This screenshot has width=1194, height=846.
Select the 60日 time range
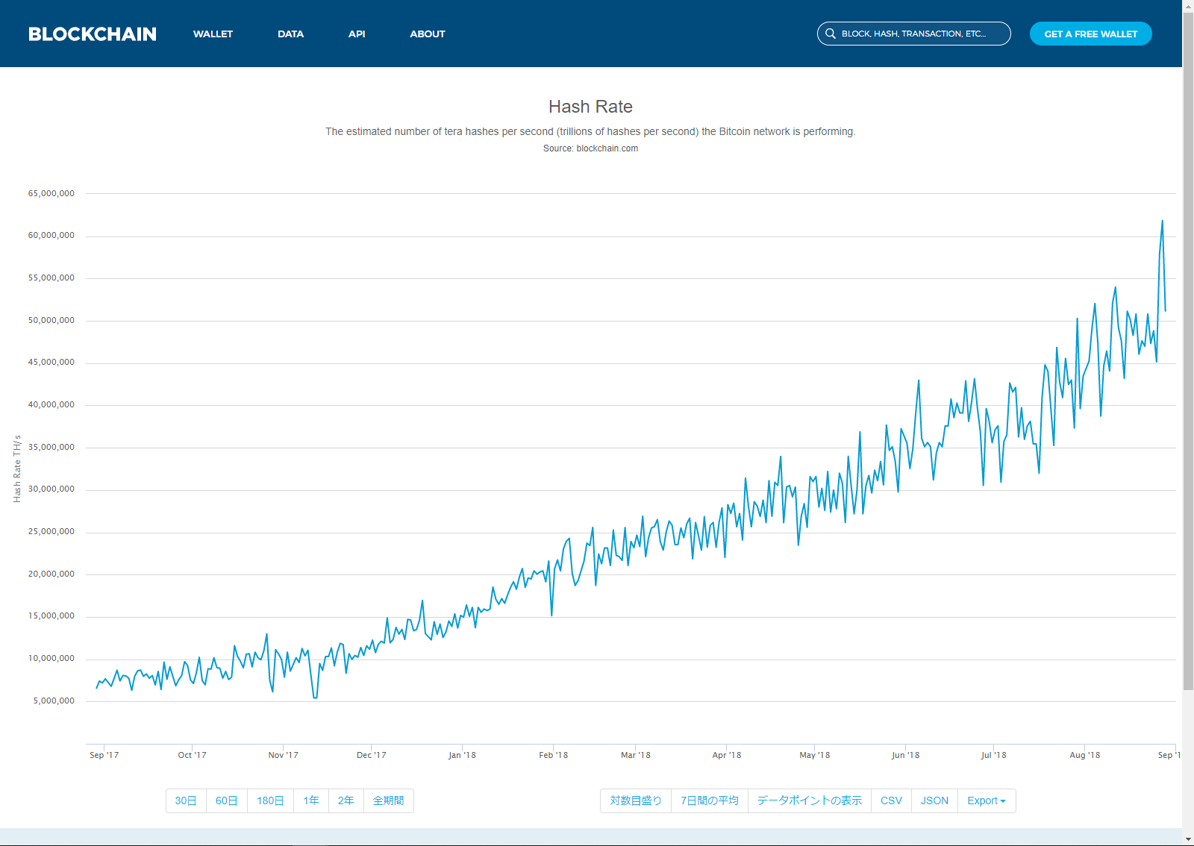pos(226,800)
